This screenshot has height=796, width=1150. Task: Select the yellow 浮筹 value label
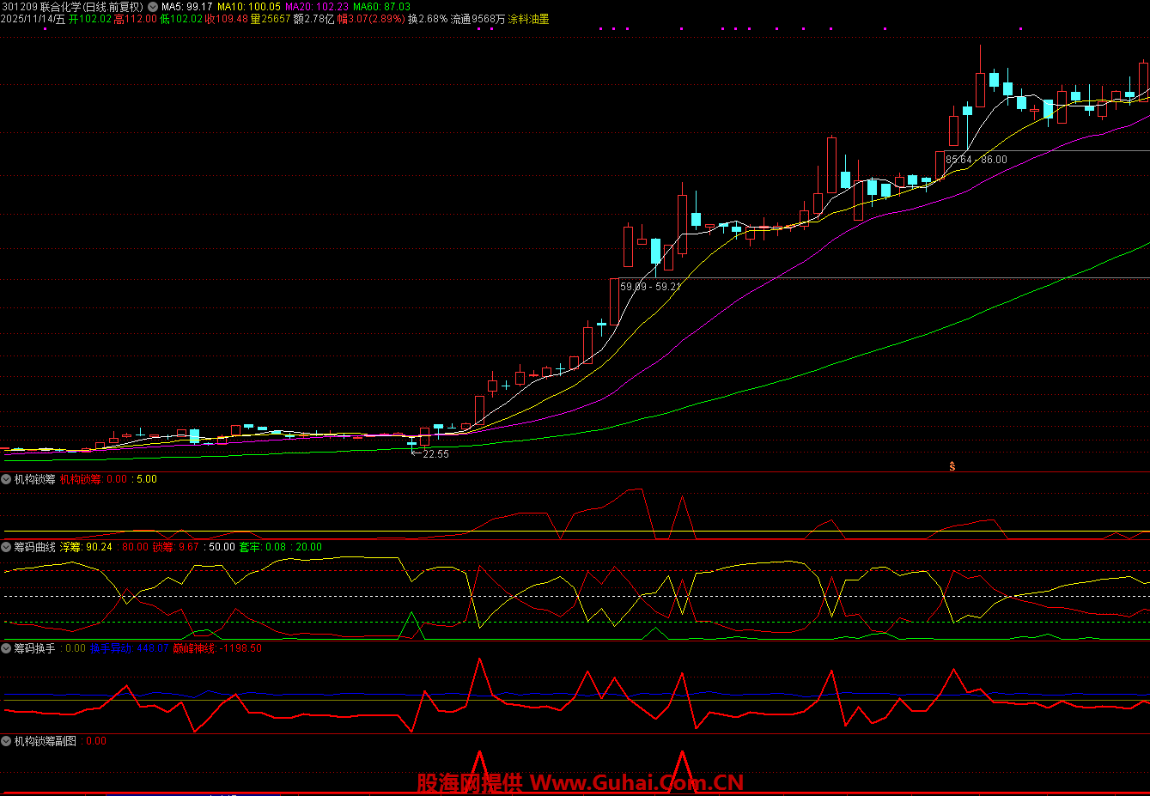coord(86,547)
